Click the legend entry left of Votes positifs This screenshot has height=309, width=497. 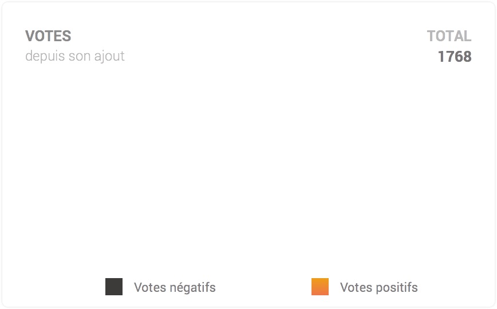click(160, 287)
